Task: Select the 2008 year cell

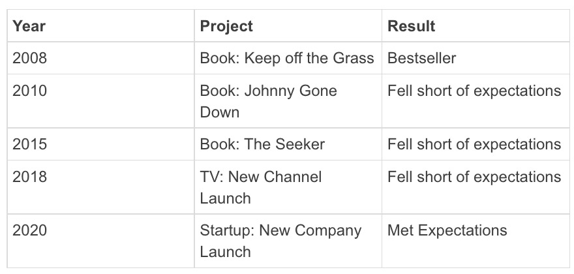Action: tap(30, 58)
